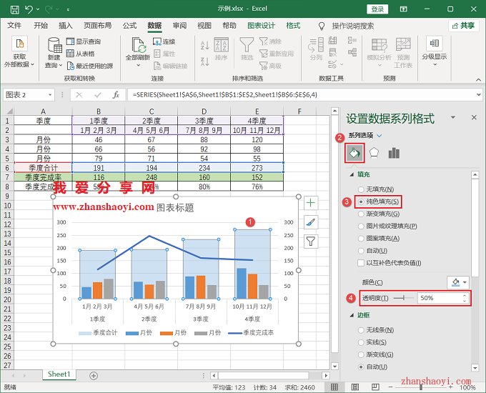Open task pane options dropdown arrow
The width and height of the screenshot is (486, 393).
coord(453,117)
